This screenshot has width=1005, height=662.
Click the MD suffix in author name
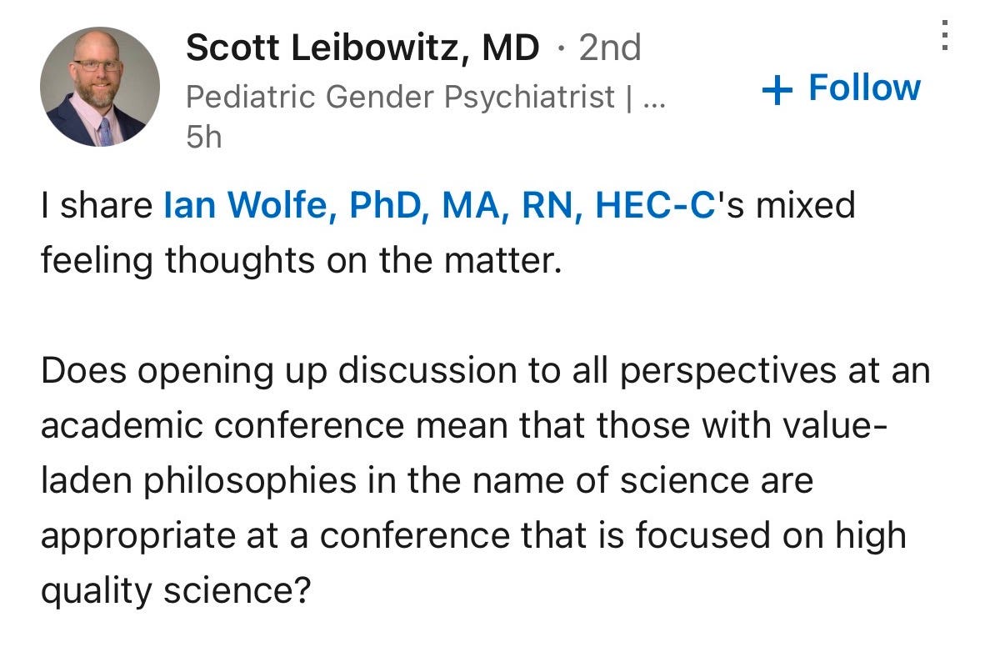pos(513,48)
